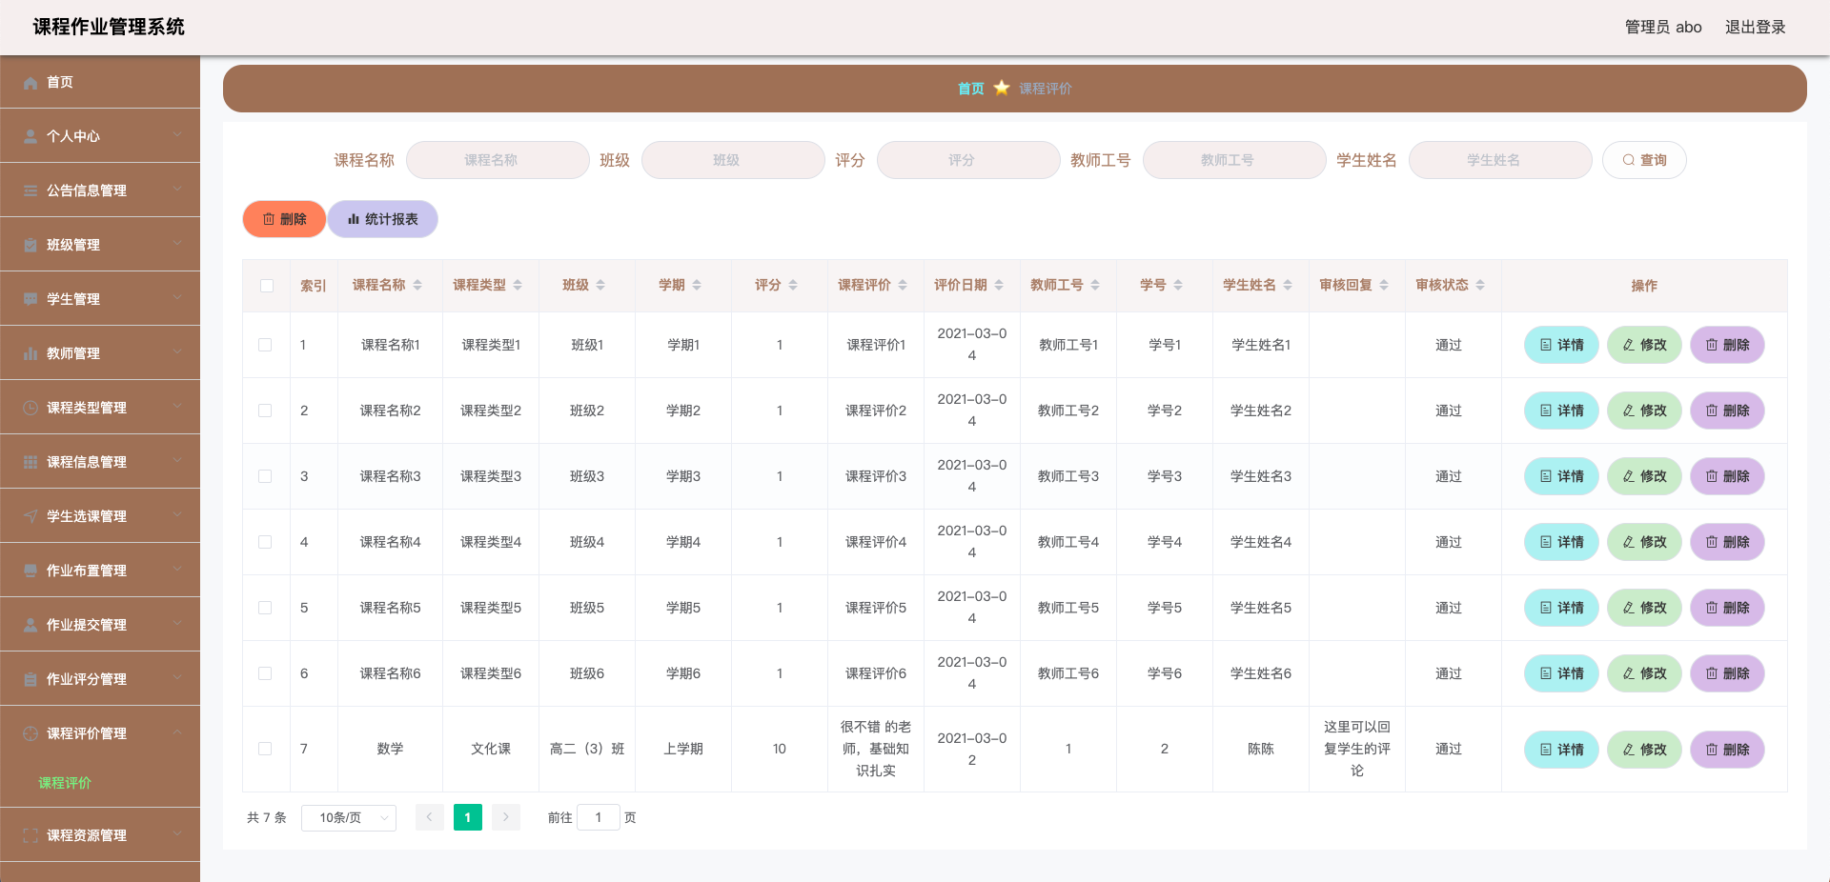The height and width of the screenshot is (882, 1830).
Task: Click the 课程资源管理 frame icon
Action: [x=30, y=835]
